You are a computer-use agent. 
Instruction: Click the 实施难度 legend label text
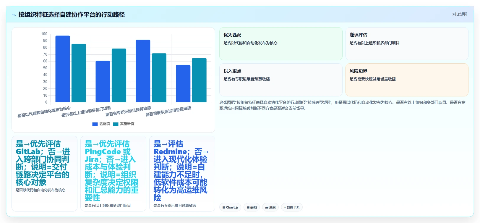click(x=127, y=124)
